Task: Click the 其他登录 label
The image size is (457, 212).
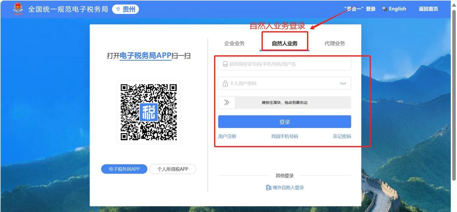Action: (284, 176)
